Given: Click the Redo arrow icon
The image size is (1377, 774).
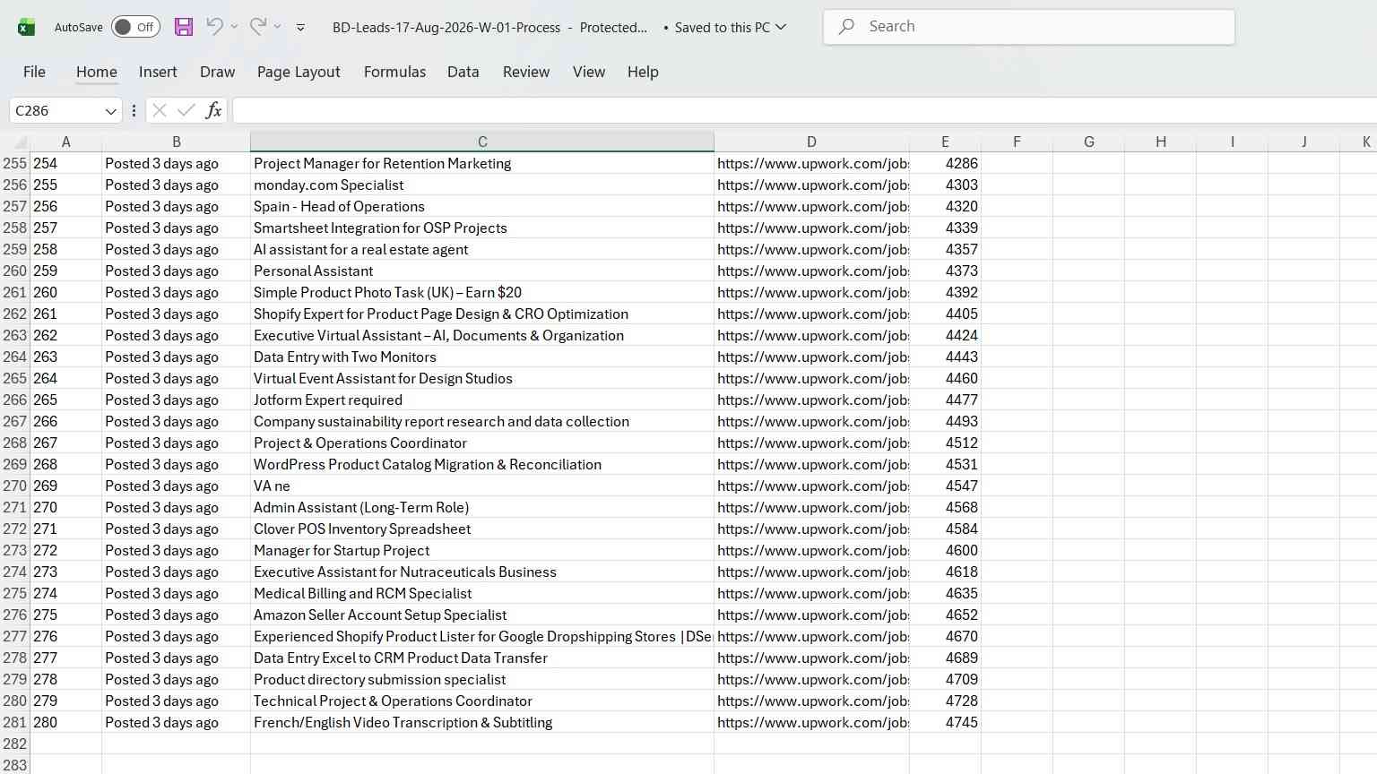Looking at the screenshot, I should point(257,27).
